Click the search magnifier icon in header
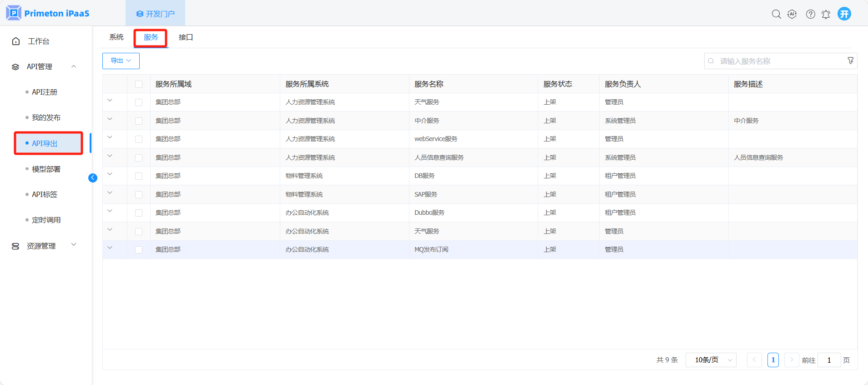The width and height of the screenshot is (868, 385). pos(776,14)
